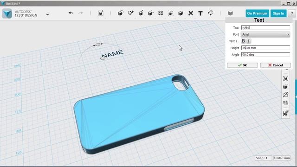This screenshot has height=167, width=297.
Task: Open the Snap : 1 setting
Action: tap(263, 158)
